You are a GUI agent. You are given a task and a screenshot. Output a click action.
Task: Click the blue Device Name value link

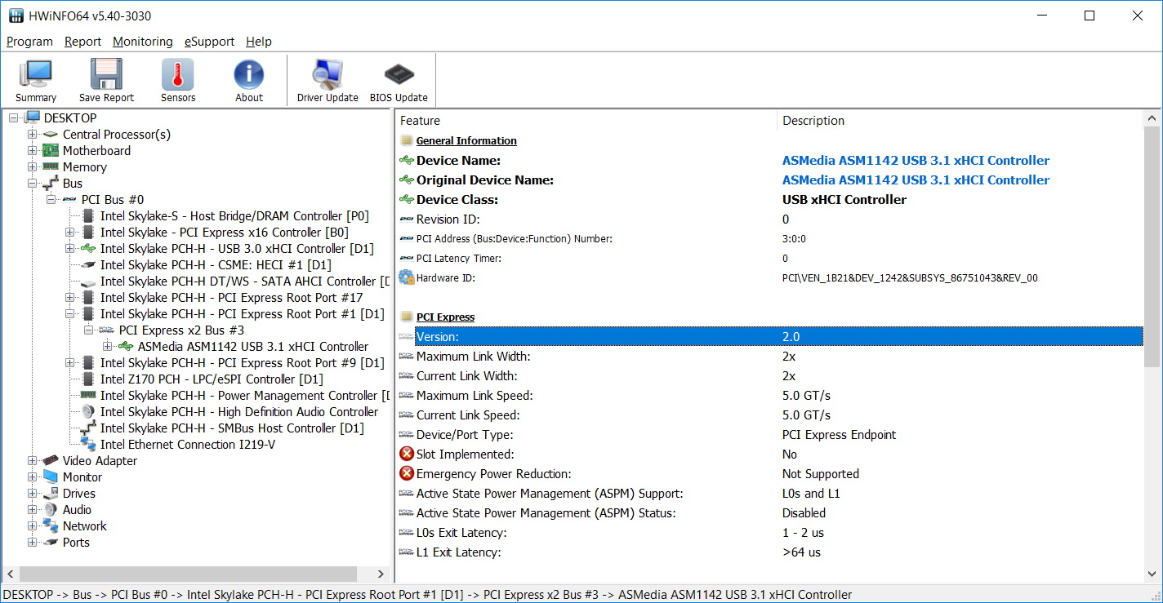click(x=916, y=161)
